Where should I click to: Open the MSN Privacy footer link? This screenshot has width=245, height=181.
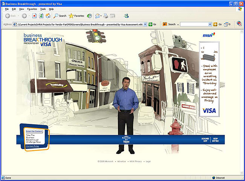(136, 161)
